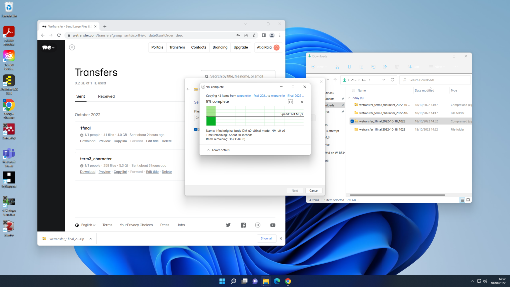The width and height of the screenshot is (510, 287).
Task: Delete the 1final transfer
Action: pos(166,141)
